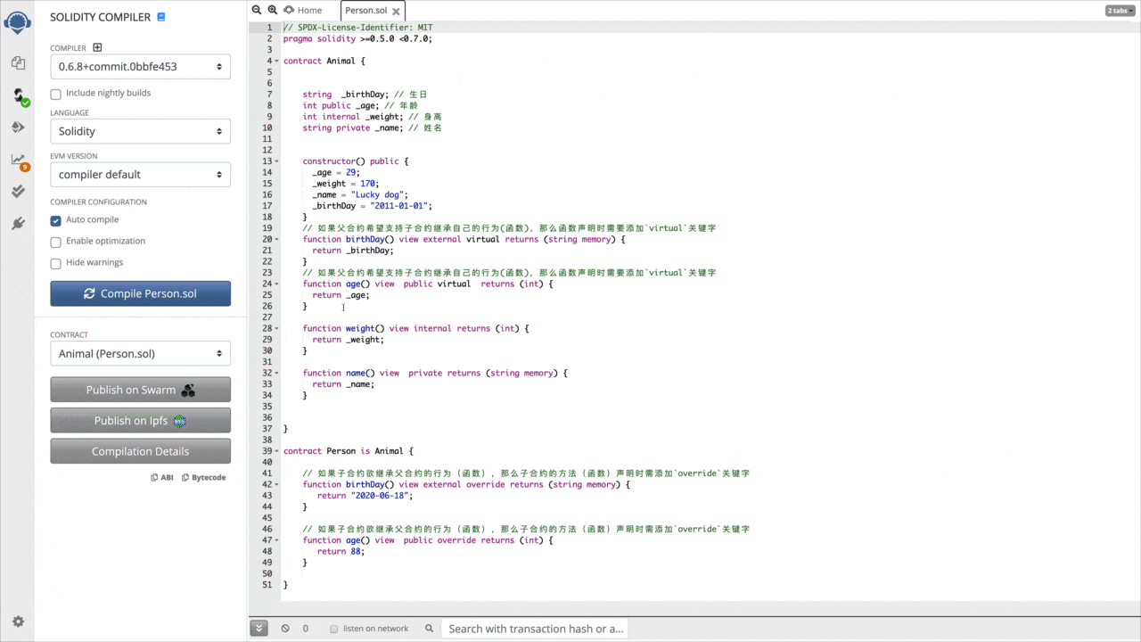This screenshot has width=1141, height=642.
Task: Toggle the terminal panel with double-chevron icon
Action: click(x=259, y=629)
